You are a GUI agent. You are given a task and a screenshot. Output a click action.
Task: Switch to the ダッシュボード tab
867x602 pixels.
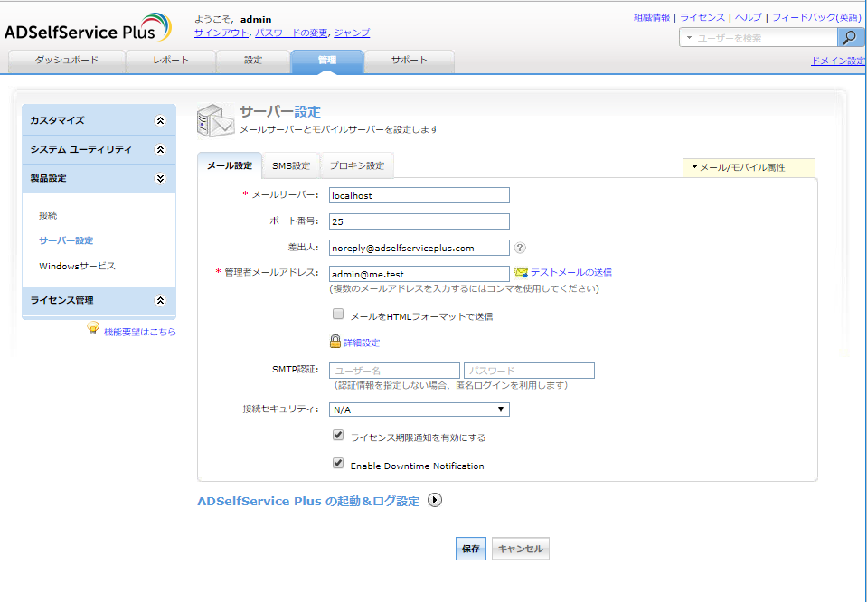pos(67,61)
